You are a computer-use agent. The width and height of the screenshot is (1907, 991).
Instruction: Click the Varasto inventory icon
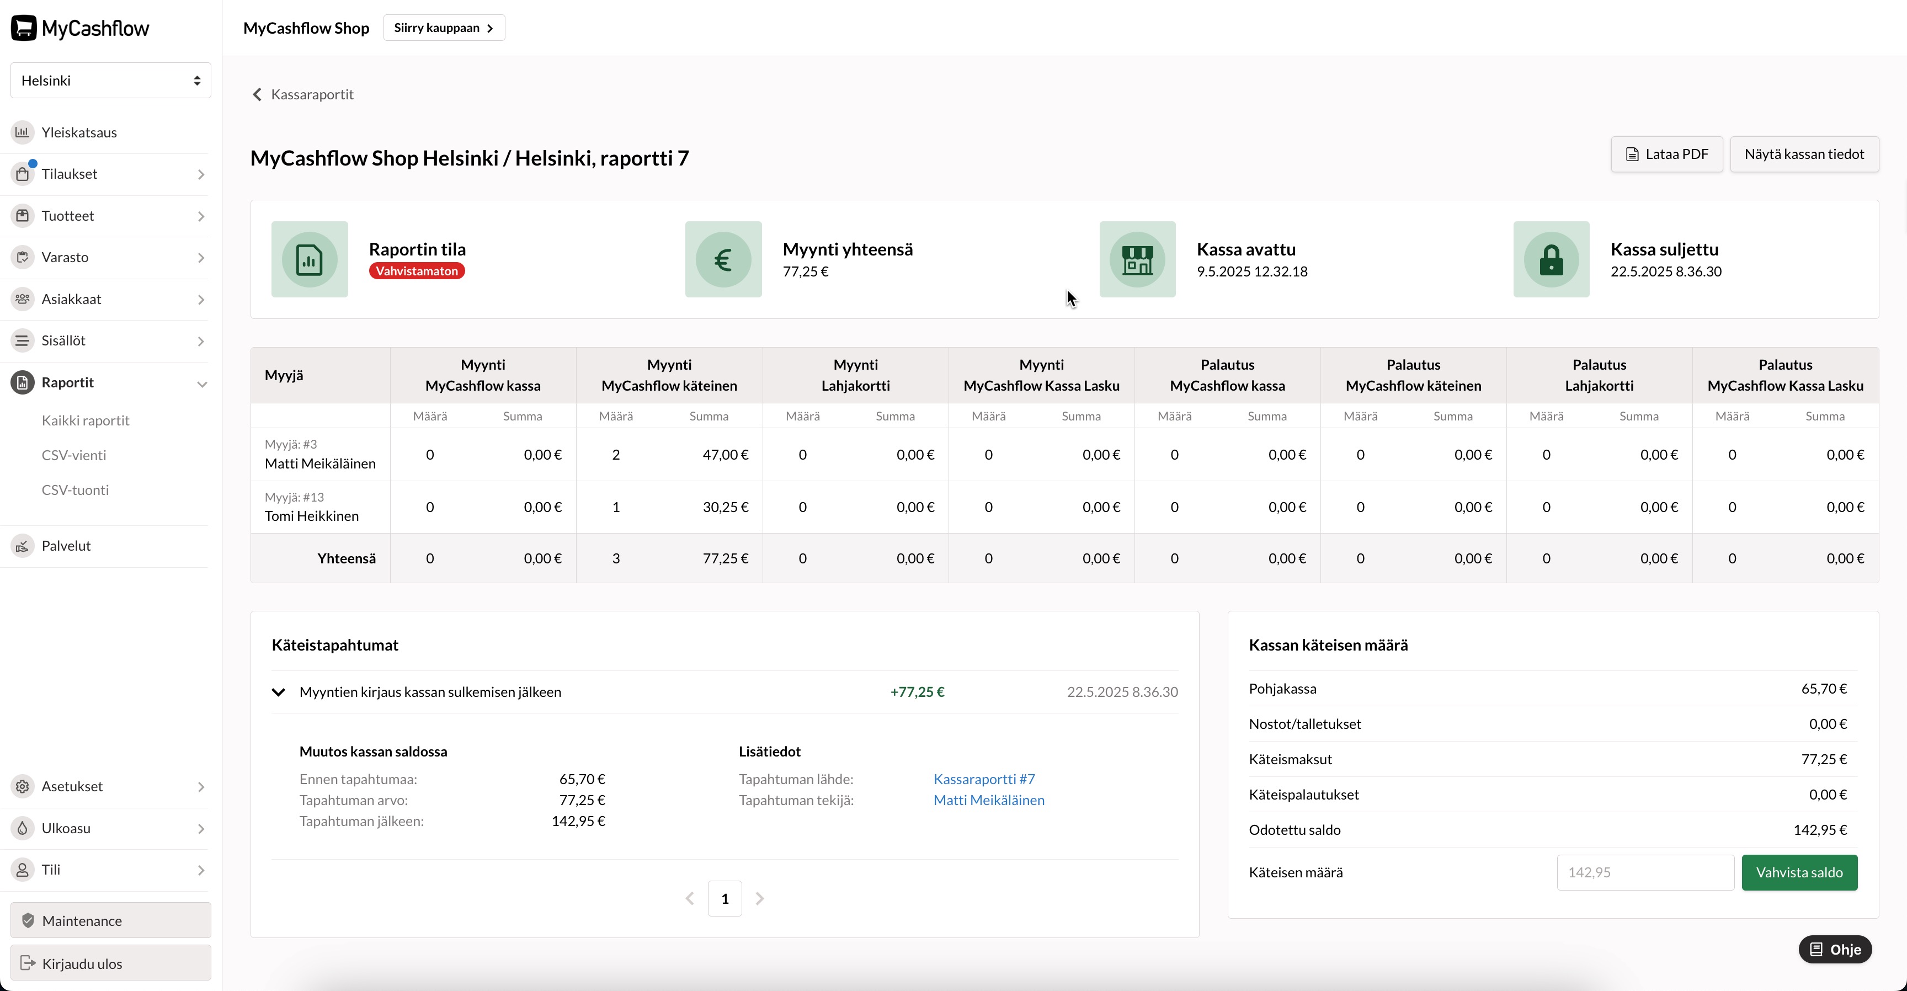click(23, 258)
